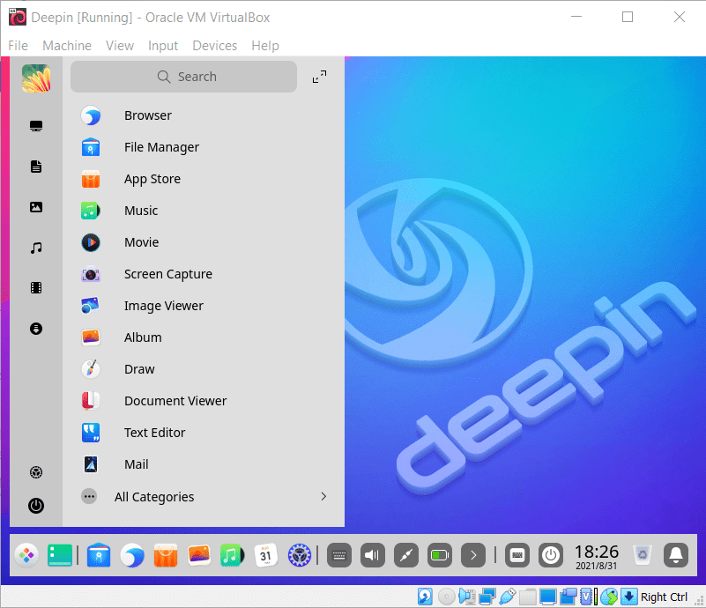706x608 pixels.
Task: Open Calendar from the dock
Action: pos(265,555)
